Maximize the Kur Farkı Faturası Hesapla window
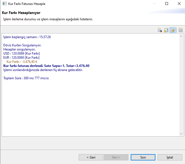 click(x=167, y=4)
